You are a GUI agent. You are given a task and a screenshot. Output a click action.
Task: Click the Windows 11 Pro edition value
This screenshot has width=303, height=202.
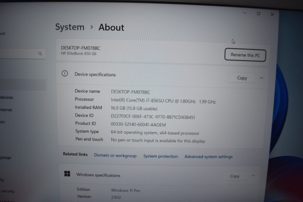[125, 190]
